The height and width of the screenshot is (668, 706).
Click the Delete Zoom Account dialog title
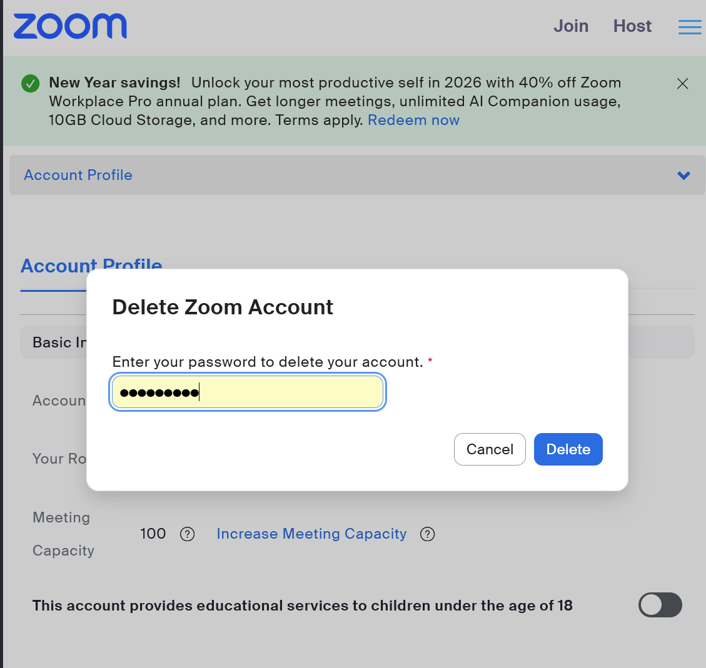[x=223, y=307]
